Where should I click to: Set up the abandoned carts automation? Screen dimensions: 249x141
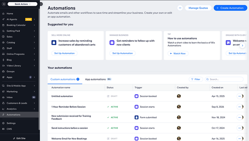64,53
